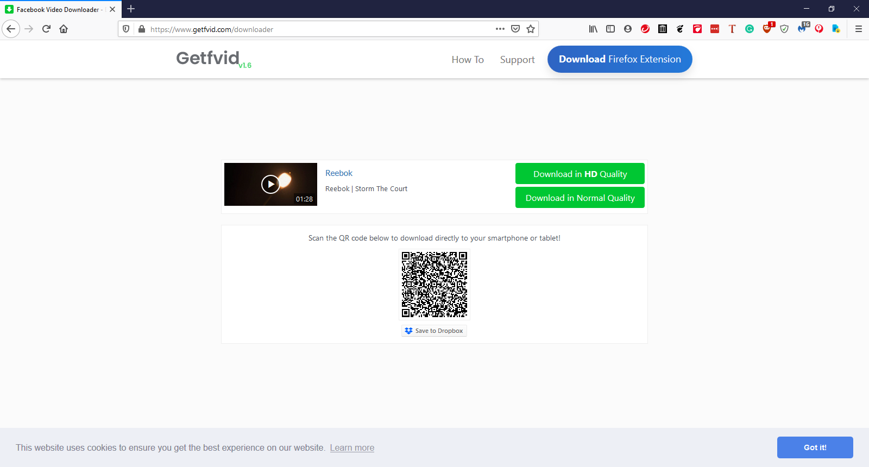The image size is (869, 467).
Task: Click the red letter T extension
Action: [x=732, y=29]
